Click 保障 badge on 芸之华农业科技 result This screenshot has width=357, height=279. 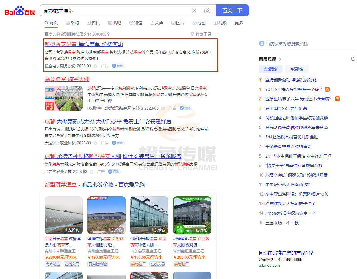[x=114, y=172]
